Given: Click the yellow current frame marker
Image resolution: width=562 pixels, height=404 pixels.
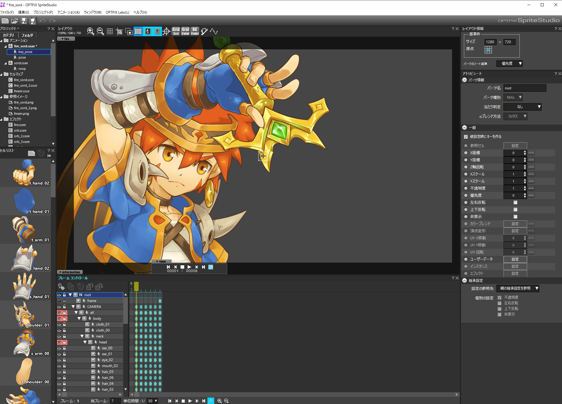Looking at the screenshot, I should pyautogui.click(x=136, y=286).
